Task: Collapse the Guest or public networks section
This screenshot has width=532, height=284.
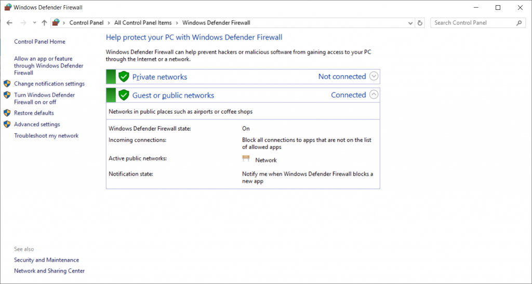Action: [x=374, y=94]
